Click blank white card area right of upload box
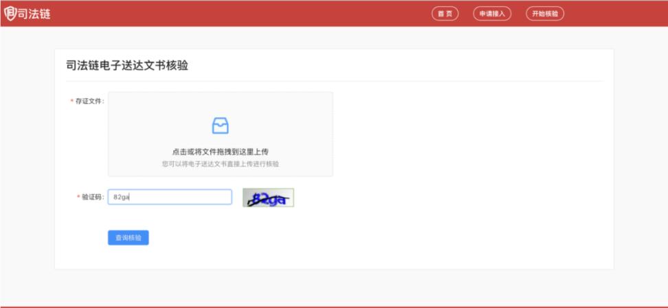This screenshot has height=308, width=668. click(x=467, y=137)
